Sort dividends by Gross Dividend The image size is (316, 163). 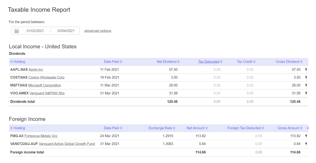coord(289,62)
